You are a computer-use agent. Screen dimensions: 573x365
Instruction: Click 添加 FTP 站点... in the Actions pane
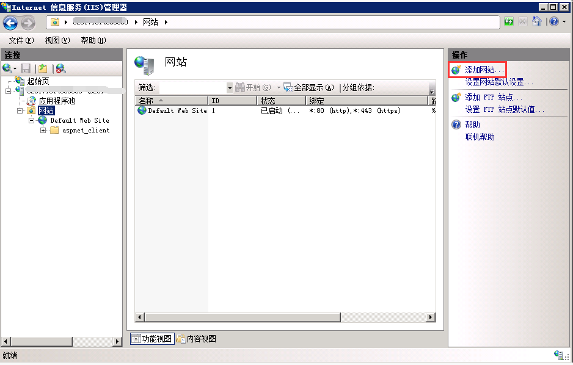click(x=494, y=97)
